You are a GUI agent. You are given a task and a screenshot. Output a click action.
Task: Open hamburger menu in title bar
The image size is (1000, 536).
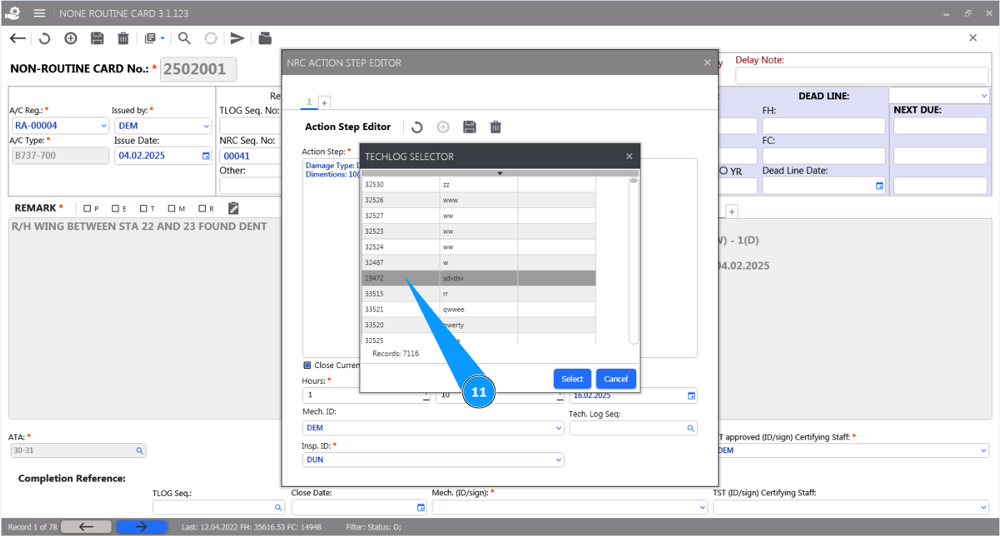point(39,14)
